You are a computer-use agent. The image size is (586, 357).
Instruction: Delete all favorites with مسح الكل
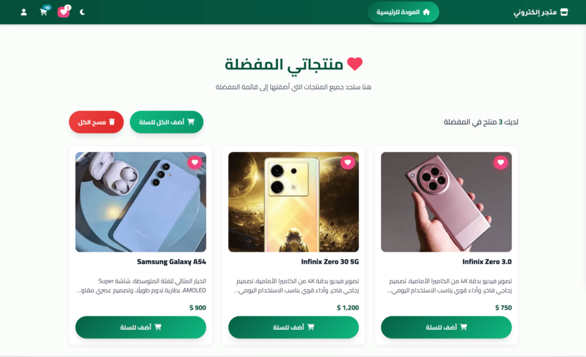(96, 122)
